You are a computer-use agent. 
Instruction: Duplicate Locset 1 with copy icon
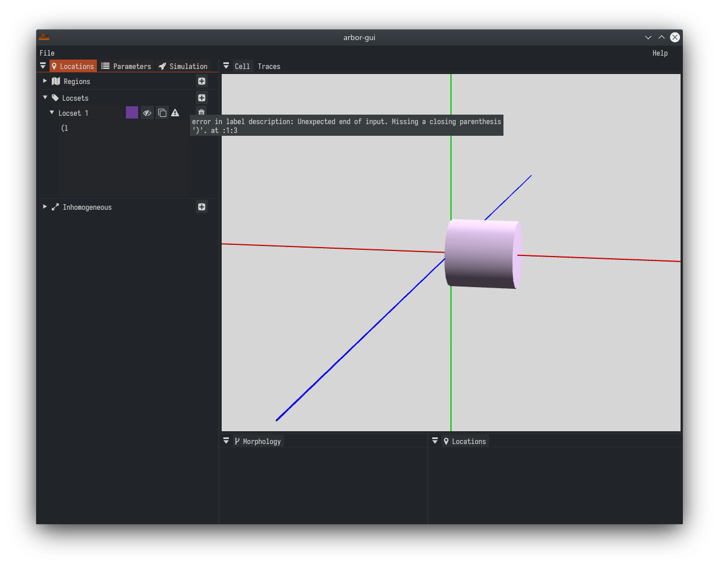pos(162,113)
